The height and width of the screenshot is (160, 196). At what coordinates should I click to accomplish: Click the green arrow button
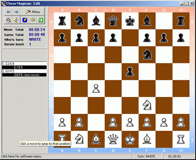[41, 20]
